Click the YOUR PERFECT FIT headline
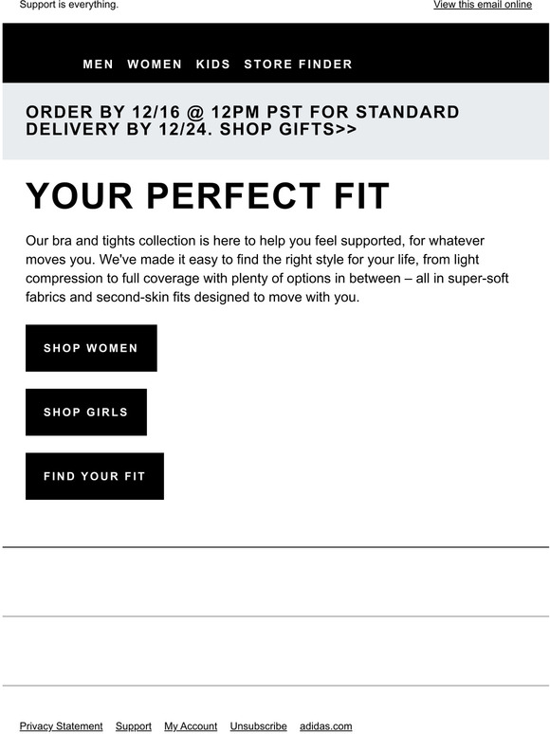Viewport: 550px width, 734px height. (x=208, y=195)
